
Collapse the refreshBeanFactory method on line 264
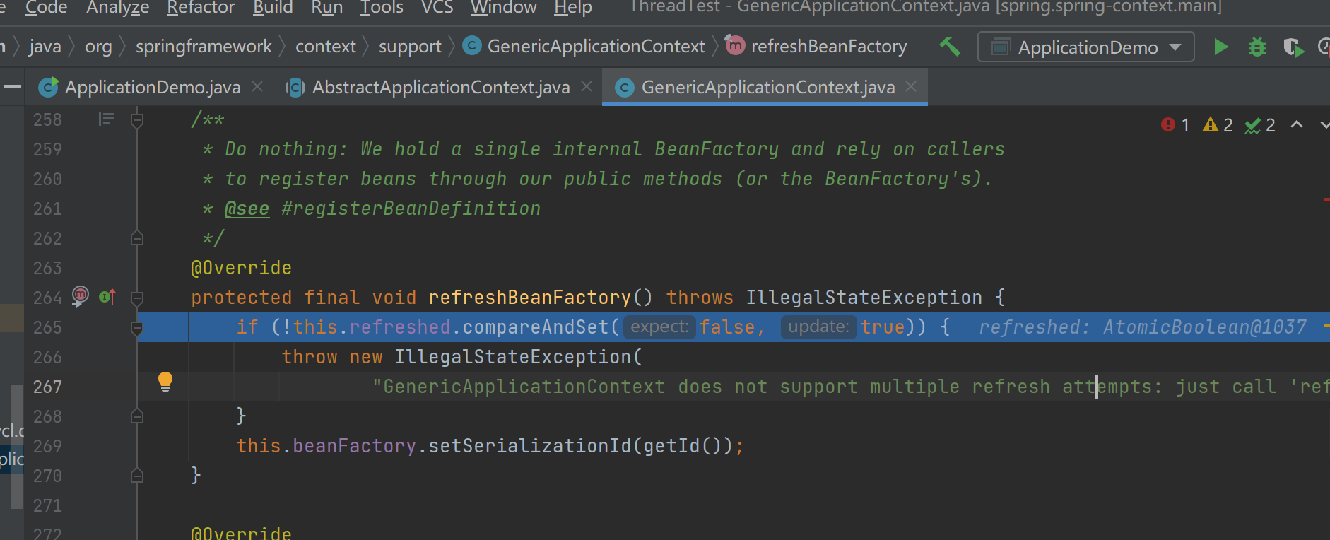click(137, 298)
